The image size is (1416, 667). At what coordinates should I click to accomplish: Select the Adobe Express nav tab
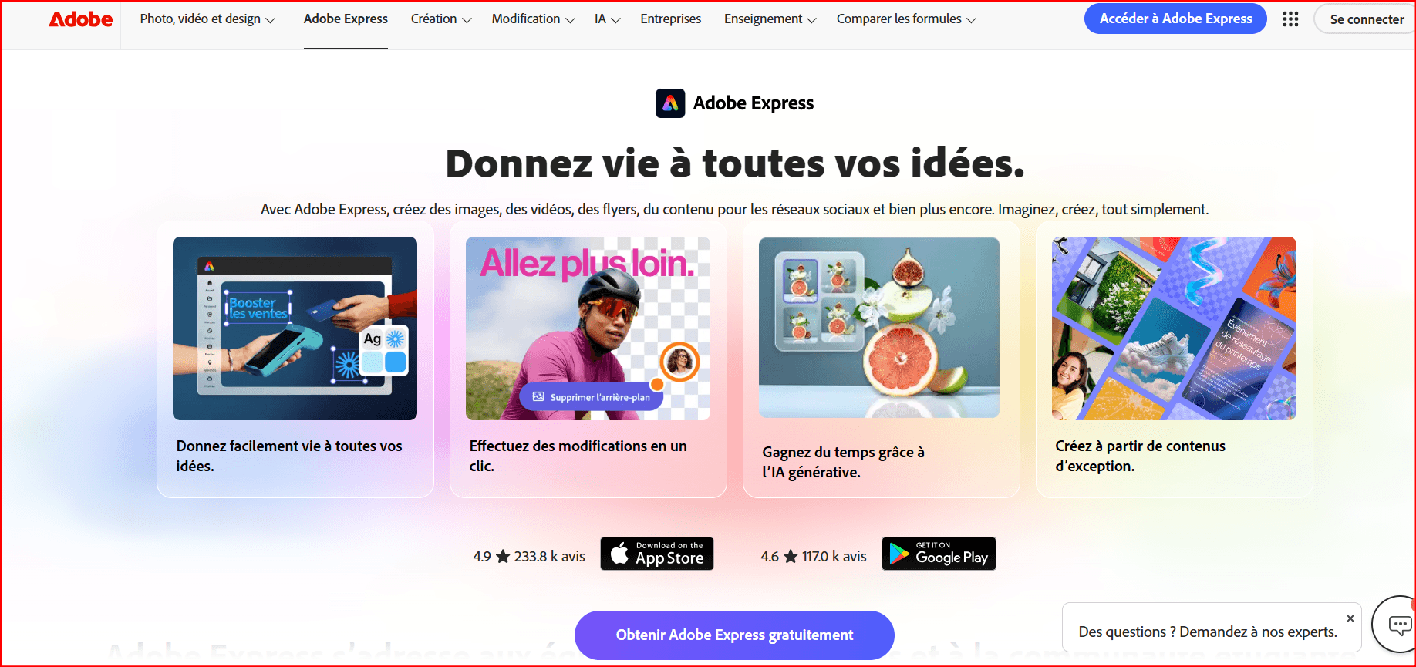(346, 19)
